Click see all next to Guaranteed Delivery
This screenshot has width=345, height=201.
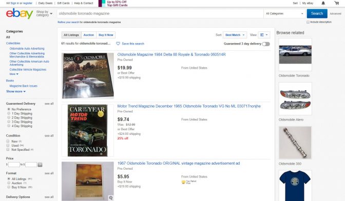pos(49,104)
